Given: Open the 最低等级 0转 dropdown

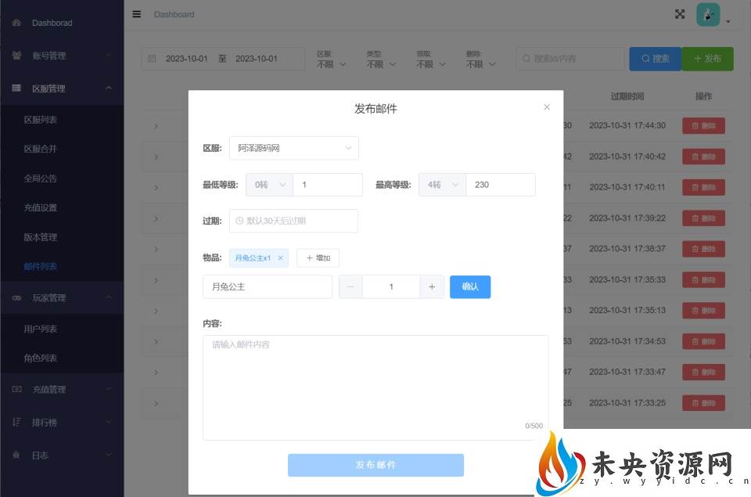Looking at the screenshot, I should tap(269, 185).
